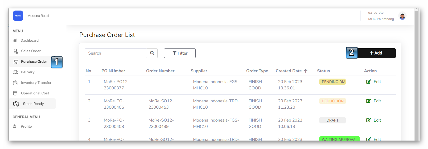Screen dimensions: 428x149
Task: Open the Filter options
Action: point(180,53)
